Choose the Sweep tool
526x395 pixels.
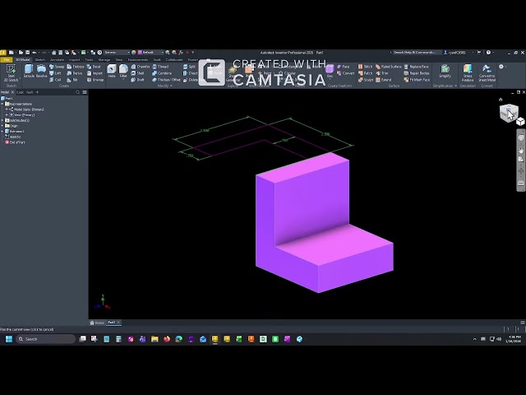pyautogui.click(x=57, y=67)
